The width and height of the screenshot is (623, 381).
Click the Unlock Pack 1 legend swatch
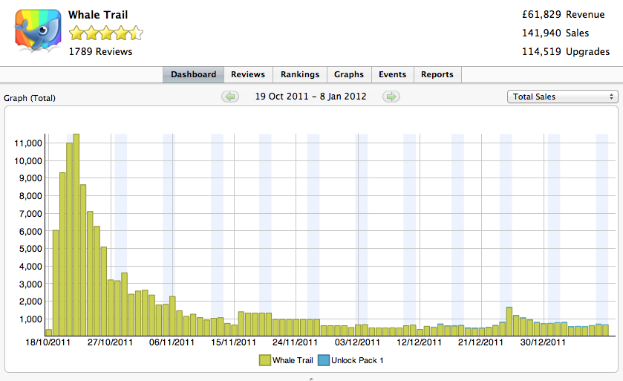[x=324, y=360]
